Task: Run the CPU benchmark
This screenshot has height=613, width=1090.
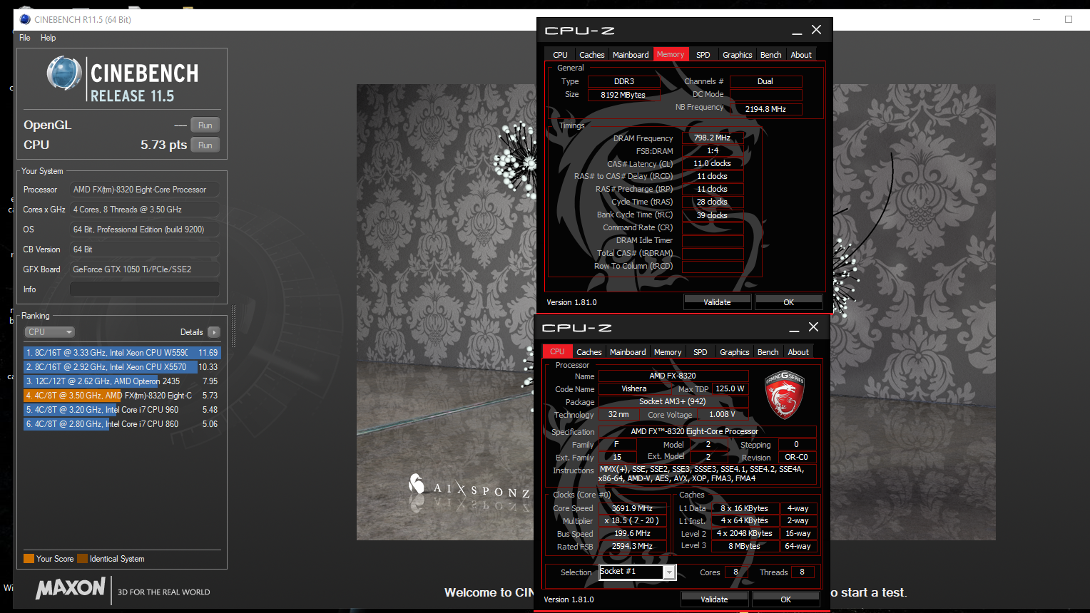Action: click(205, 145)
